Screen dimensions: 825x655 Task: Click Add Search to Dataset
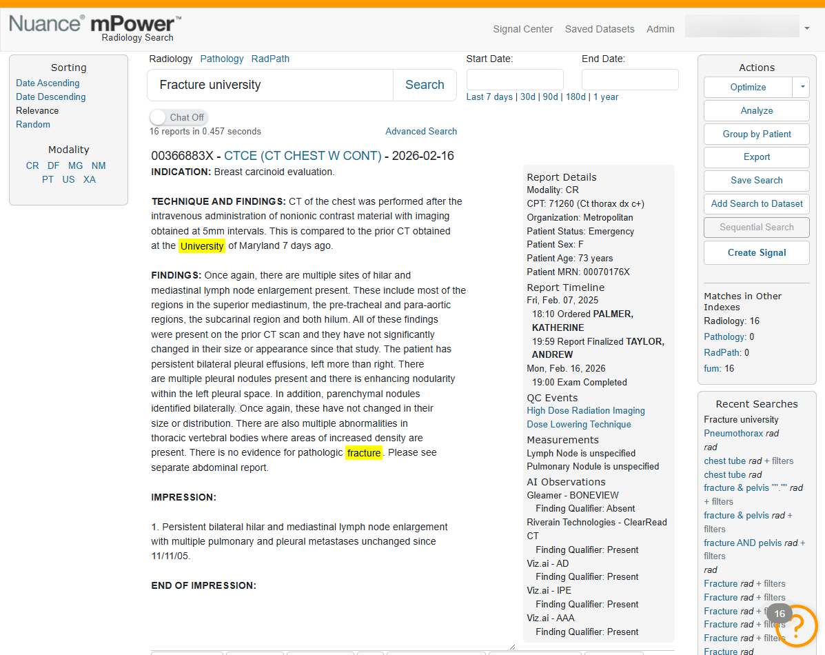tap(757, 204)
